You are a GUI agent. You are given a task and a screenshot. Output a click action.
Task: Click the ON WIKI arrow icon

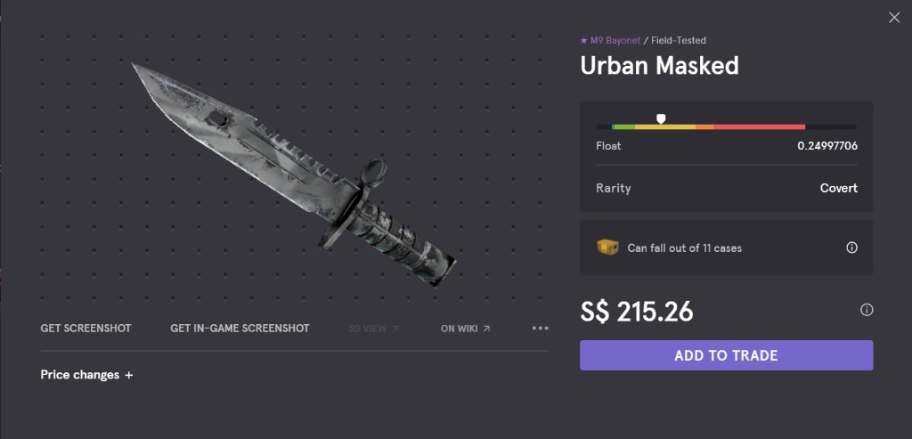coord(487,329)
